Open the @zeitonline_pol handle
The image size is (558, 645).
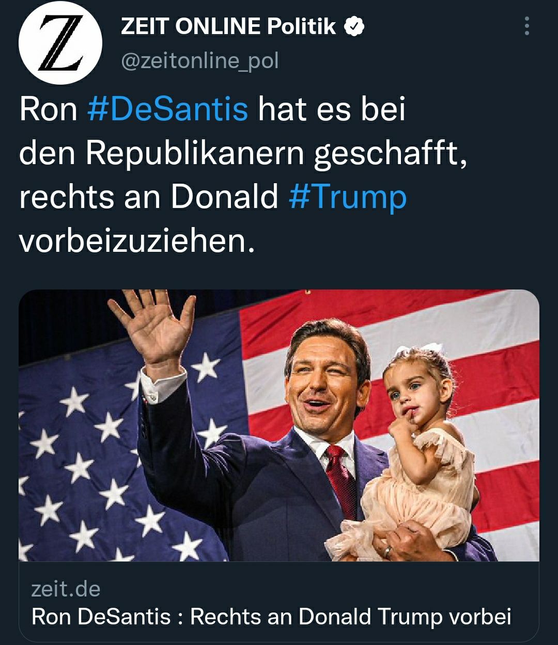point(199,61)
